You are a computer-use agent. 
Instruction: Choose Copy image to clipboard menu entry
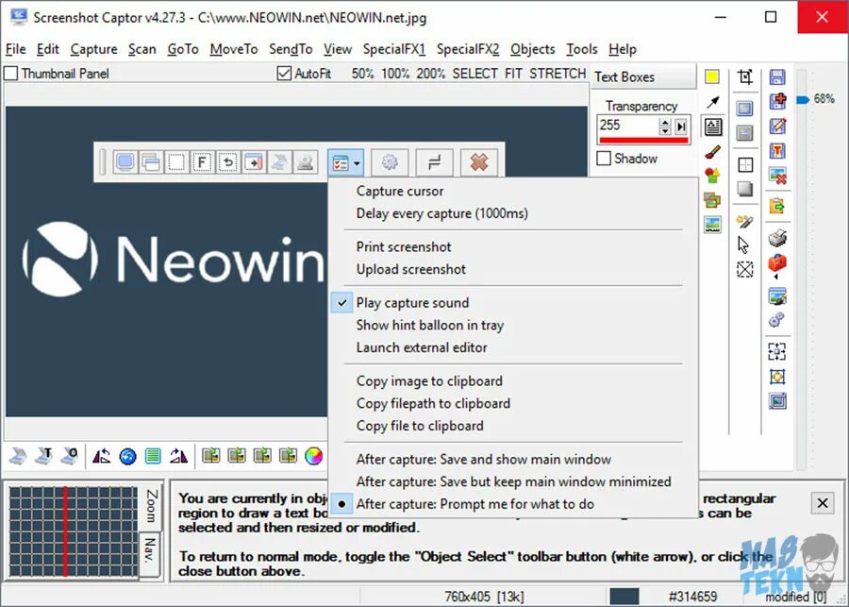click(513, 380)
